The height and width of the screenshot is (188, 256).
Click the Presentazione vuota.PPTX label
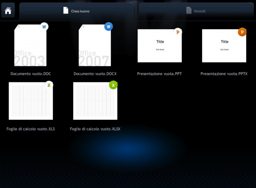[x=224, y=74]
